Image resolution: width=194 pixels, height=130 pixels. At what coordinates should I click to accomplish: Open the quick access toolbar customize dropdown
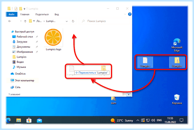point(25,9)
